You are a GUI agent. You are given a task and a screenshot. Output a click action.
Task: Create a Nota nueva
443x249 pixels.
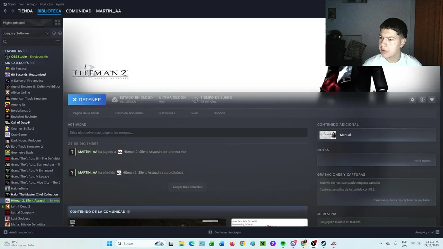coord(422,161)
